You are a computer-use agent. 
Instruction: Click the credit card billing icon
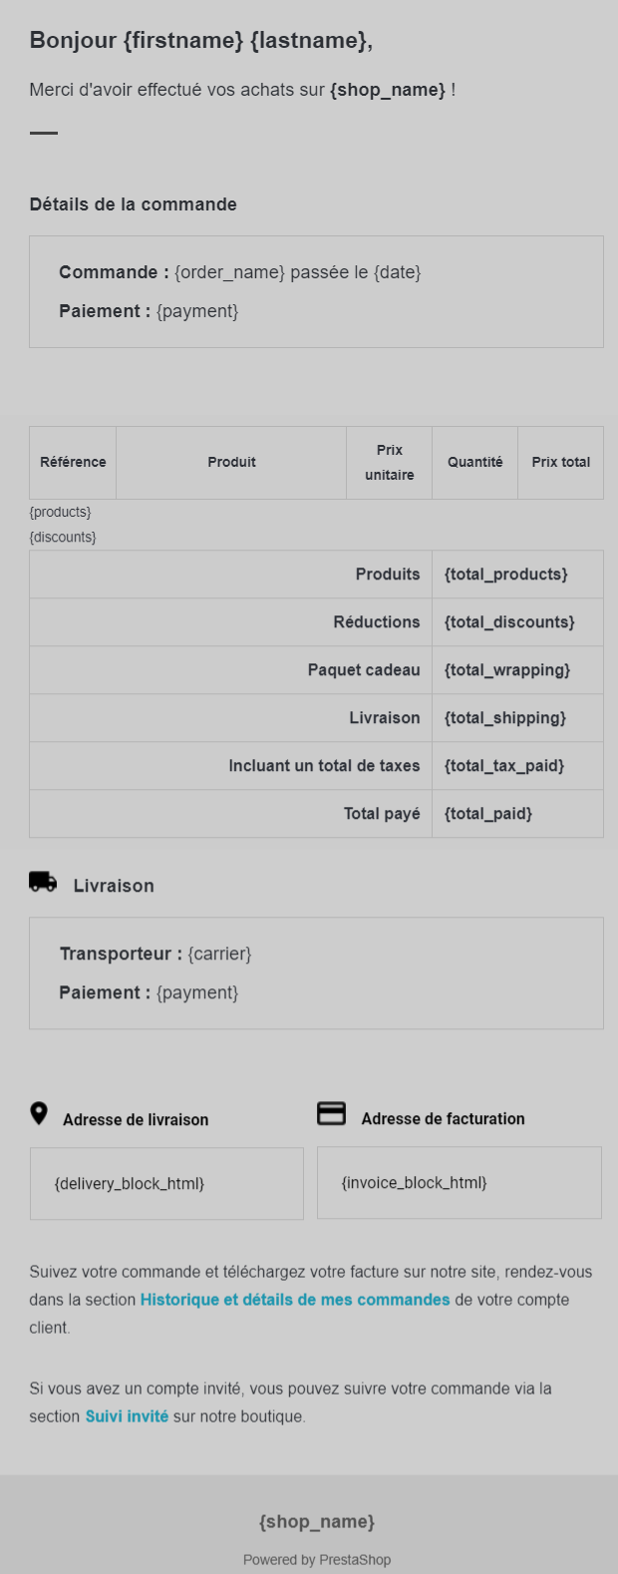pyautogui.click(x=331, y=1113)
